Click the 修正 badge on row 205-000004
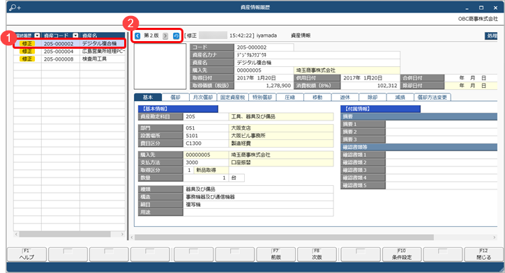 point(27,51)
